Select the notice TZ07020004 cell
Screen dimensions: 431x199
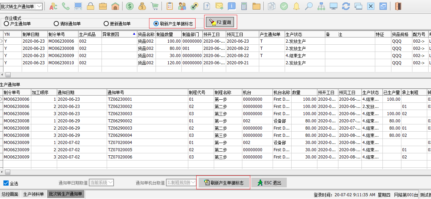click(x=147, y=143)
